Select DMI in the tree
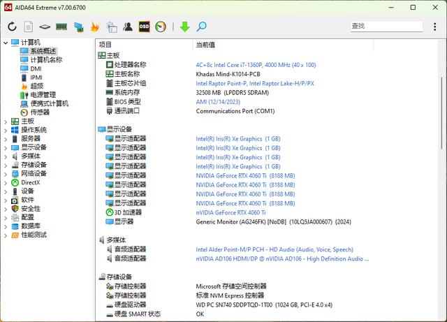This screenshot has width=447, height=322. (x=36, y=68)
